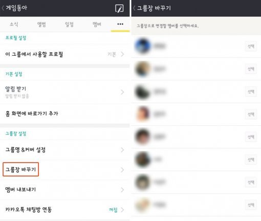Viewport: 261px width, 221px height.
Task: Switch to the 앨범 tab
Action: coord(41,24)
